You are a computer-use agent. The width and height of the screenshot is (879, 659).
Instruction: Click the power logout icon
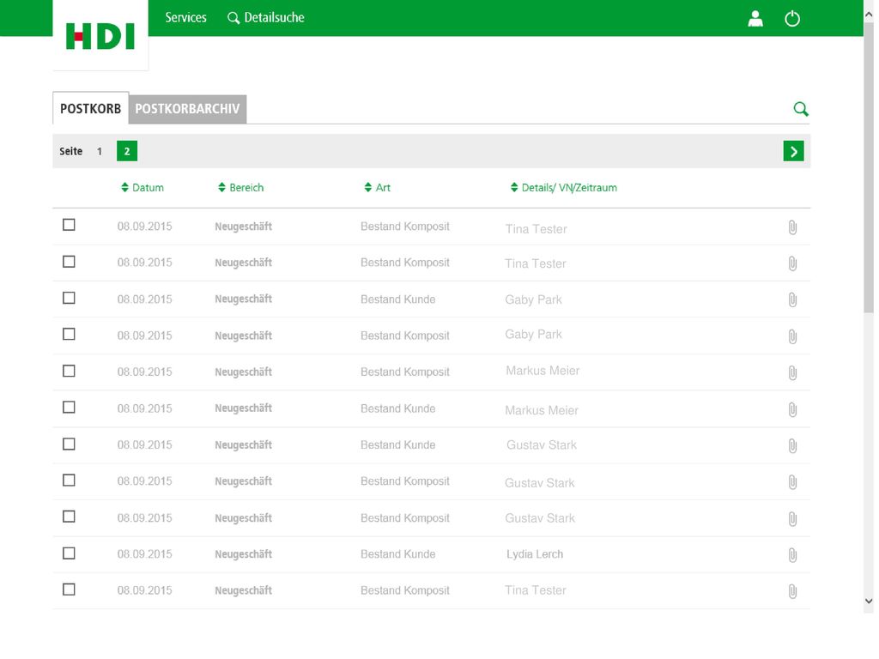click(x=792, y=19)
